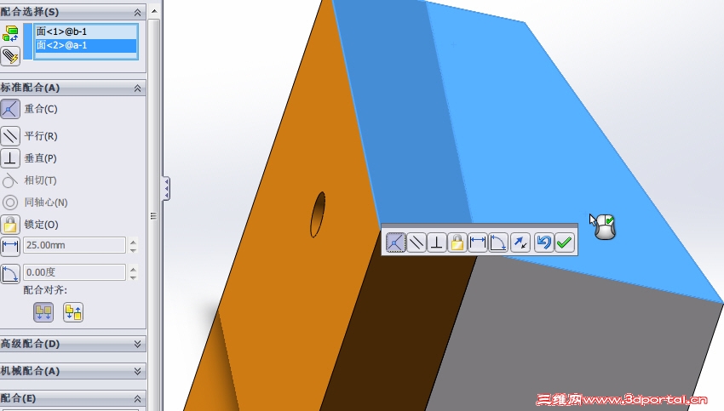
Task: Set mate alignment to Anti-Aligned
Action: 73,312
